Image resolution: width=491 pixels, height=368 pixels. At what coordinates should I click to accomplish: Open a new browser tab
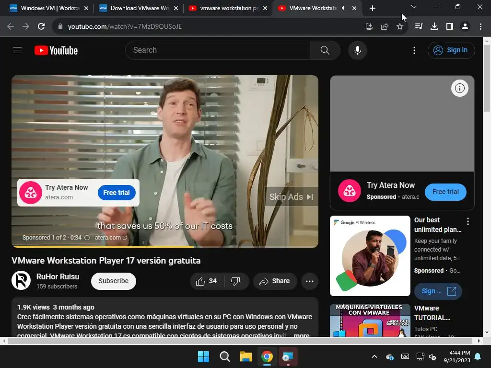coord(372,8)
